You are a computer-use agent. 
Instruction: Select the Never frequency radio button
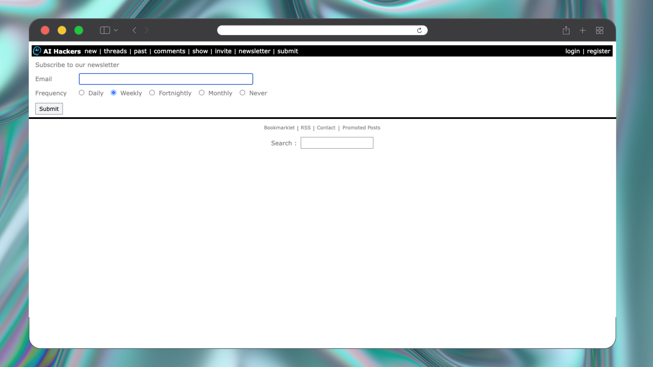[242, 93]
